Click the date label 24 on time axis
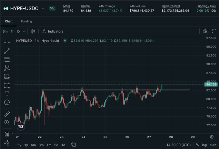This screenshot has width=219, height=149. point(84,137)
